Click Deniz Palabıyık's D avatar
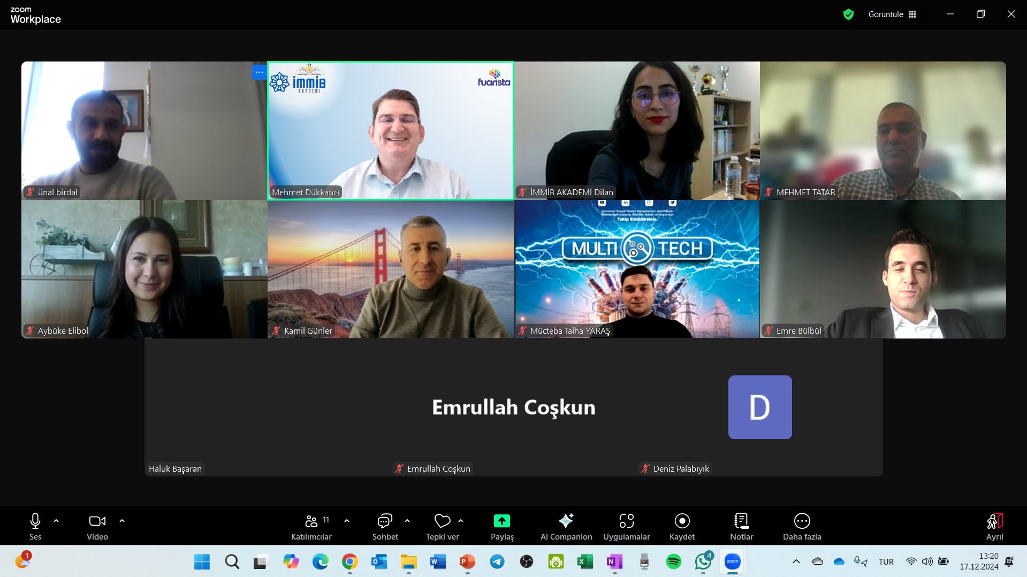The width and height of the screenshot is (1027, 577). tap(760, 407)
